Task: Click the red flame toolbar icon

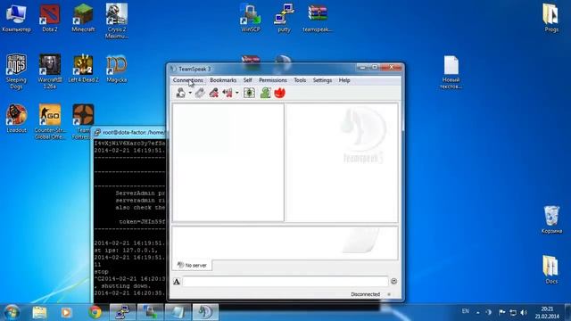Action: [279, 93]
